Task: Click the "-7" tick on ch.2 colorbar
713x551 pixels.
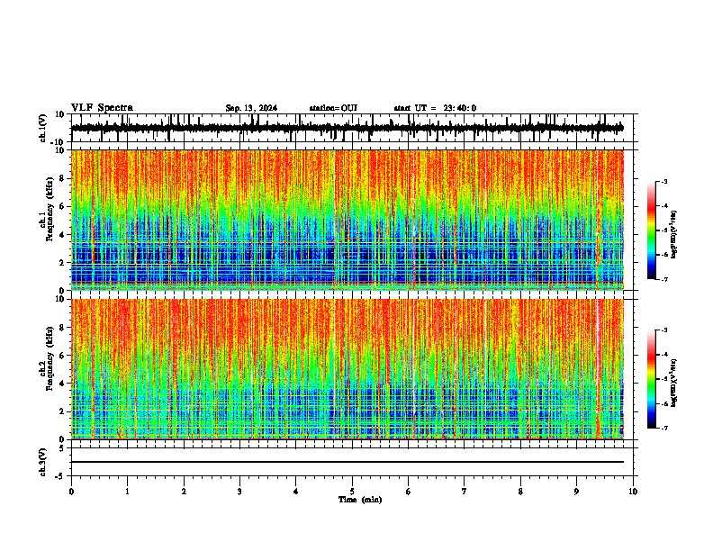Action: [663, 429]
